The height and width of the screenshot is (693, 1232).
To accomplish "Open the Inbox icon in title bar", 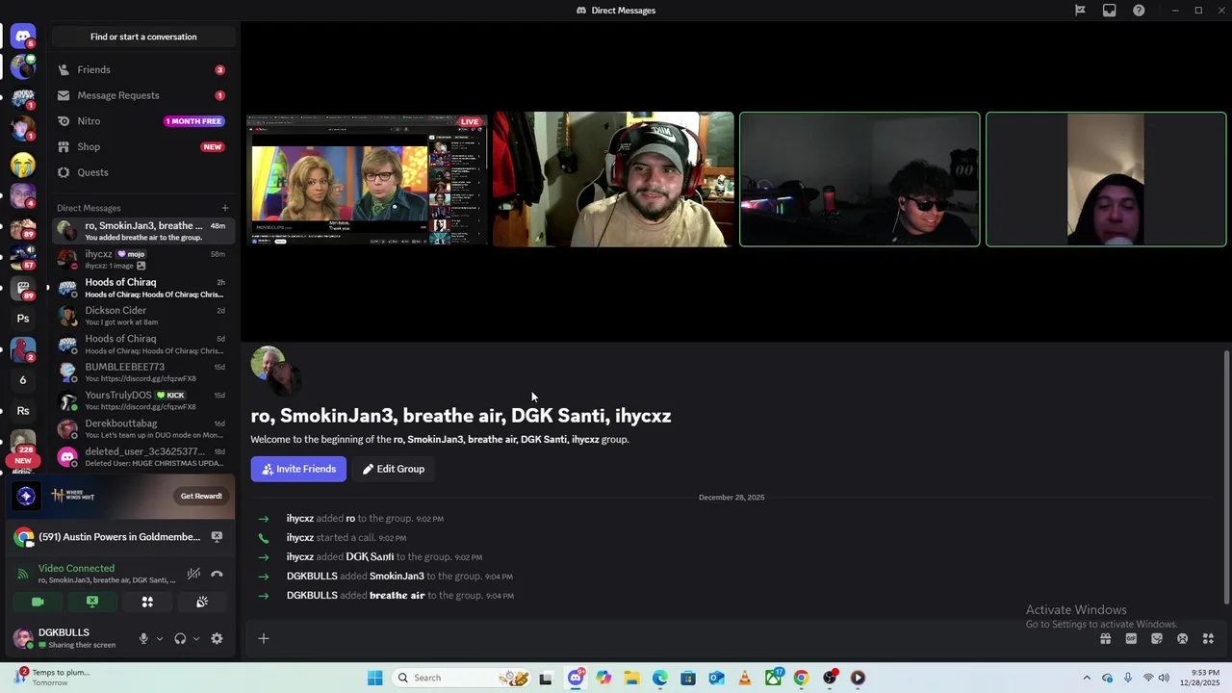I will (1110, 11).
